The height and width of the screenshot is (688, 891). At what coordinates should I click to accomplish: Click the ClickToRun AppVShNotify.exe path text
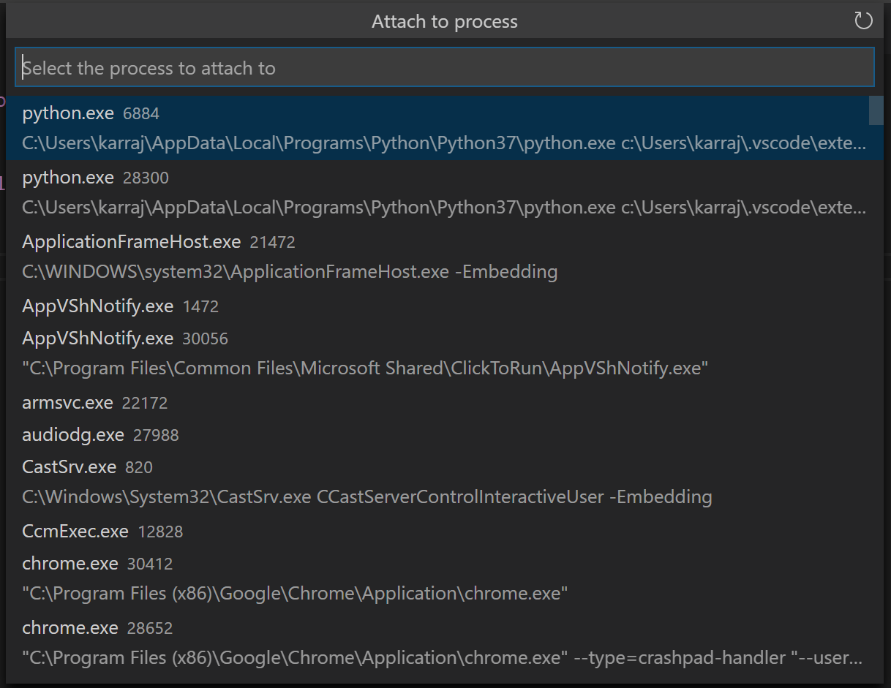pos(364,368)
